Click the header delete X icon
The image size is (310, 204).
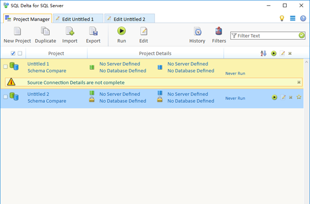[290, 53]
